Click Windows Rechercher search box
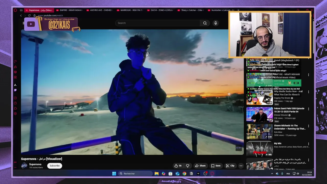Image resolution: width=327 pixels, height=184 pixels. (135, 174)
